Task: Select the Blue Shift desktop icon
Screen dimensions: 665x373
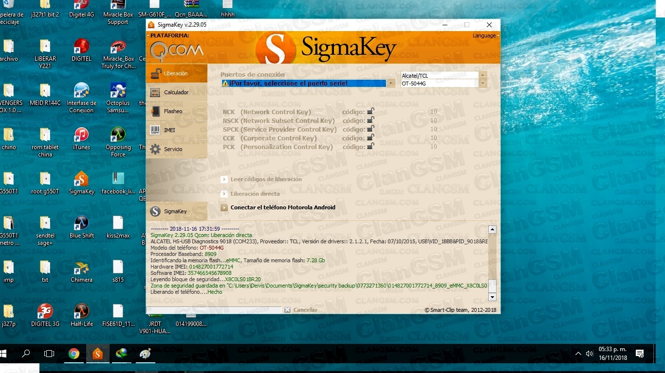Action: (x=81, y=227)
